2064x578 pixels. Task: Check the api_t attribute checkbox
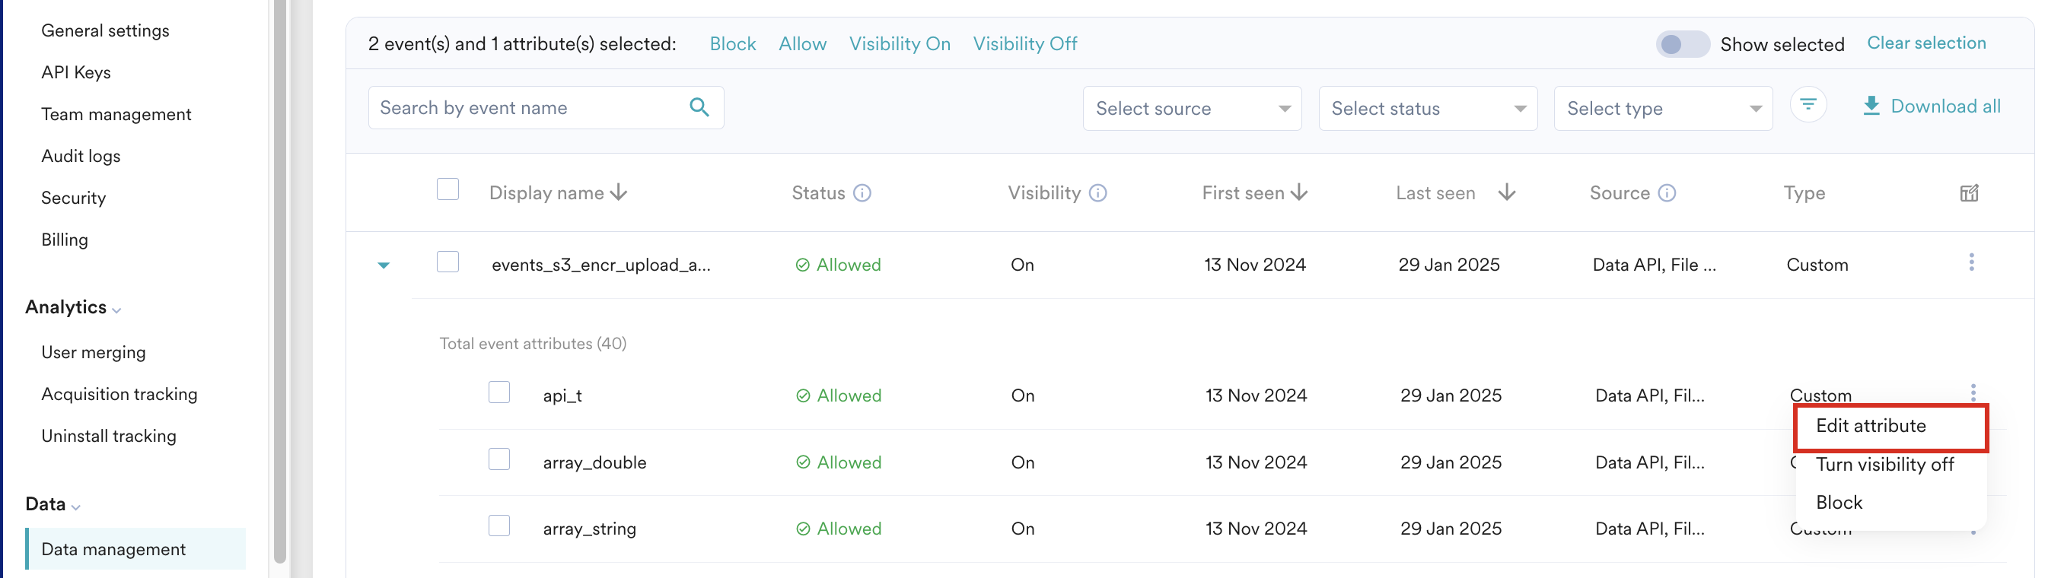click(499, 392)
